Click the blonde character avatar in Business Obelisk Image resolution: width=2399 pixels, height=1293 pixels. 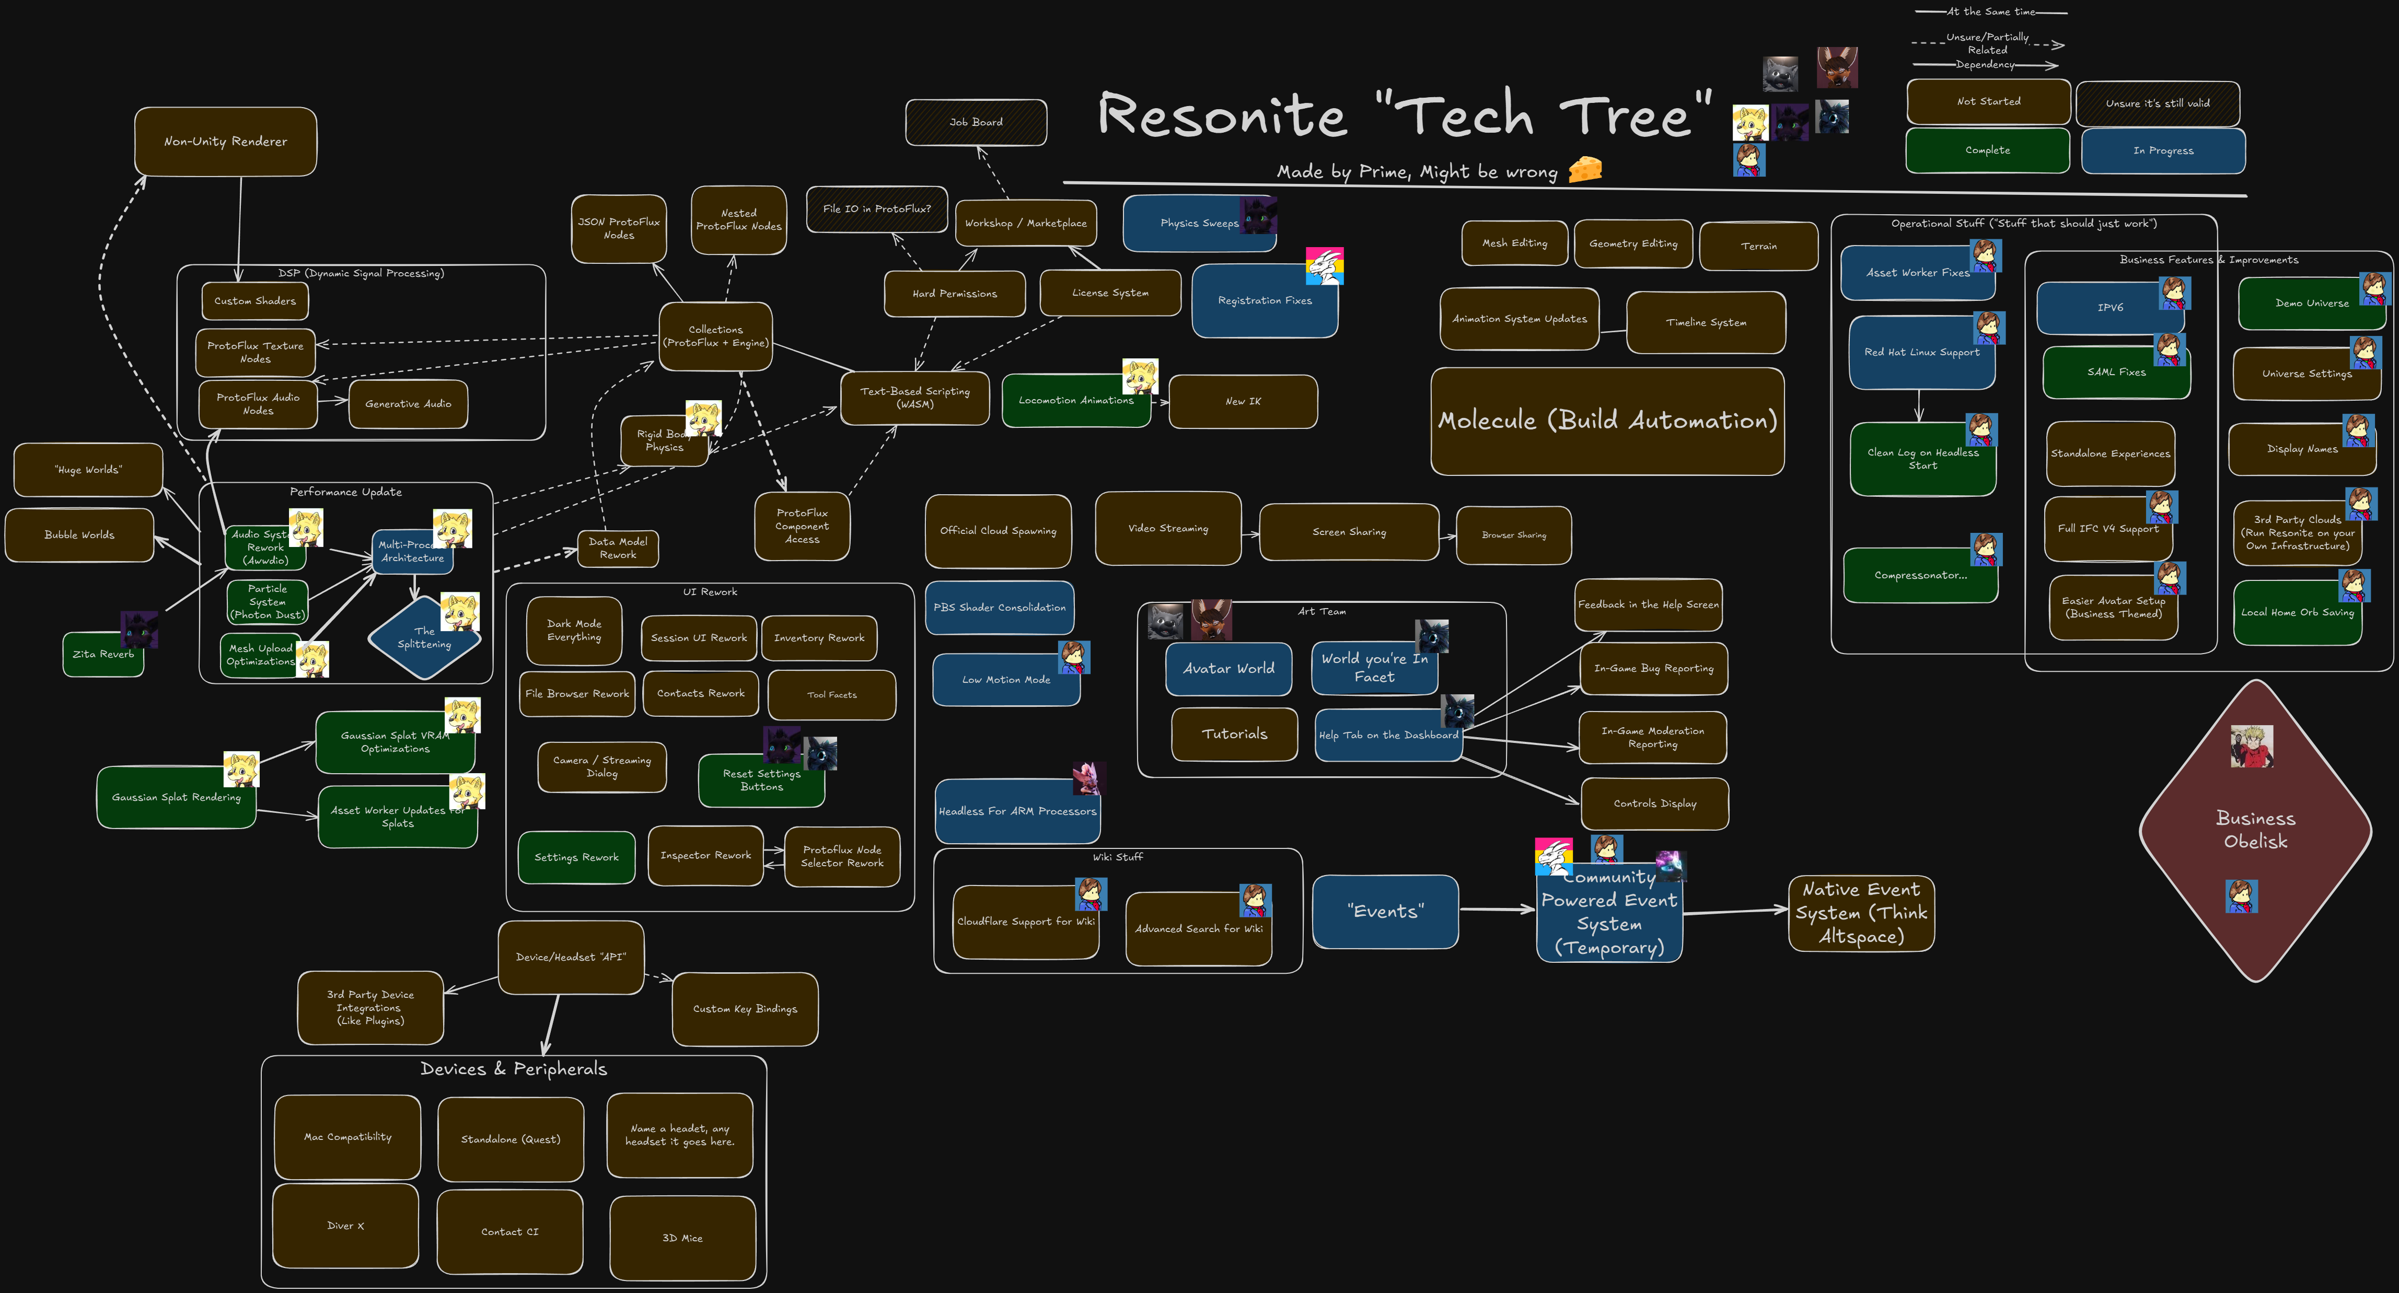[x=2252, y=747]
